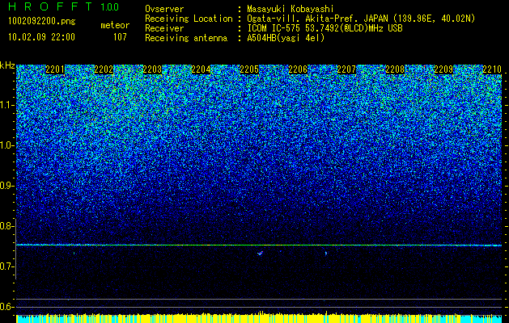Click the 'meteor' count label
The width and height of the screenshot is (509, 323).
click(x=115, y=25)
